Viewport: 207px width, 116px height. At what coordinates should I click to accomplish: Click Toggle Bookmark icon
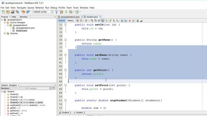point(117,21)
